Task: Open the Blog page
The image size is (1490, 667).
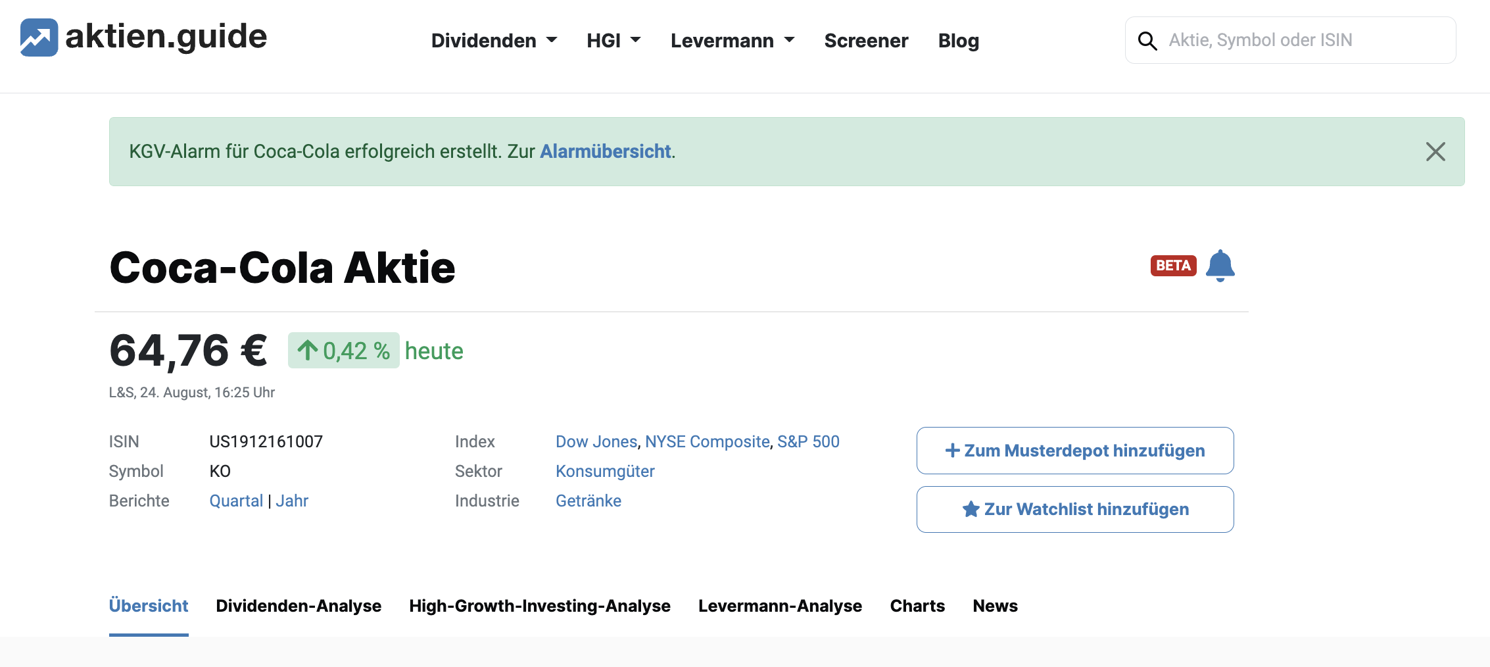Action: pos(959,41)
